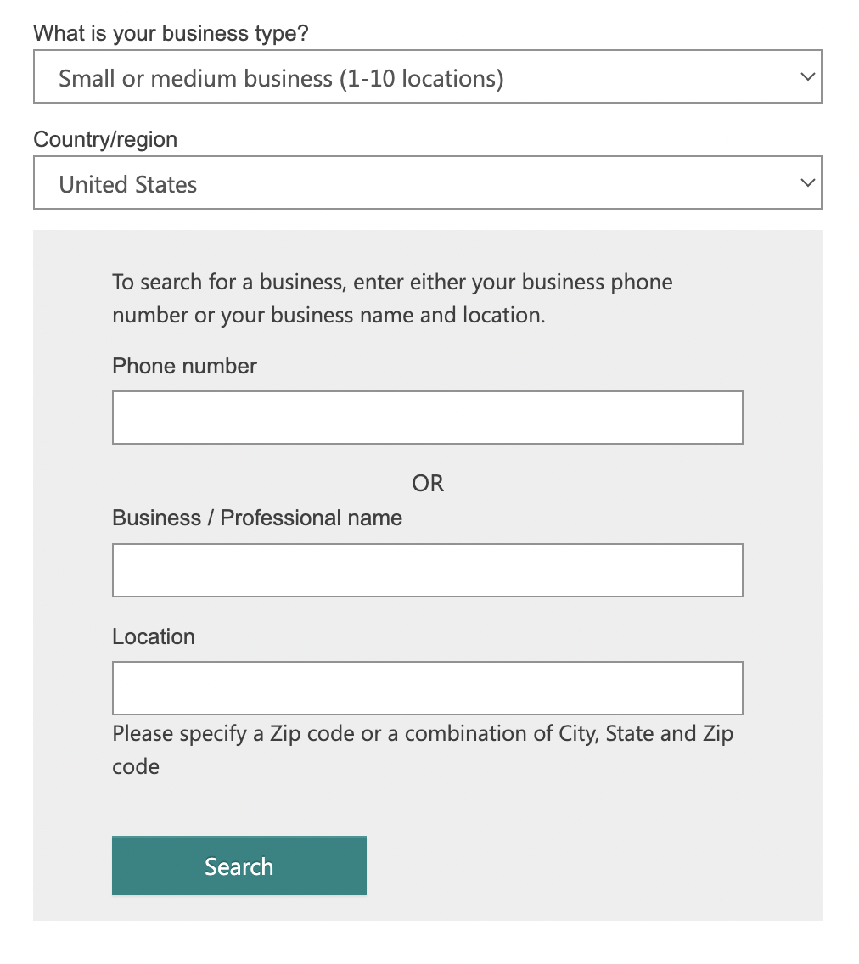Focus the Business / Professional name field
The height and width of the screenshot is (964, 859).
coord(427,569)
